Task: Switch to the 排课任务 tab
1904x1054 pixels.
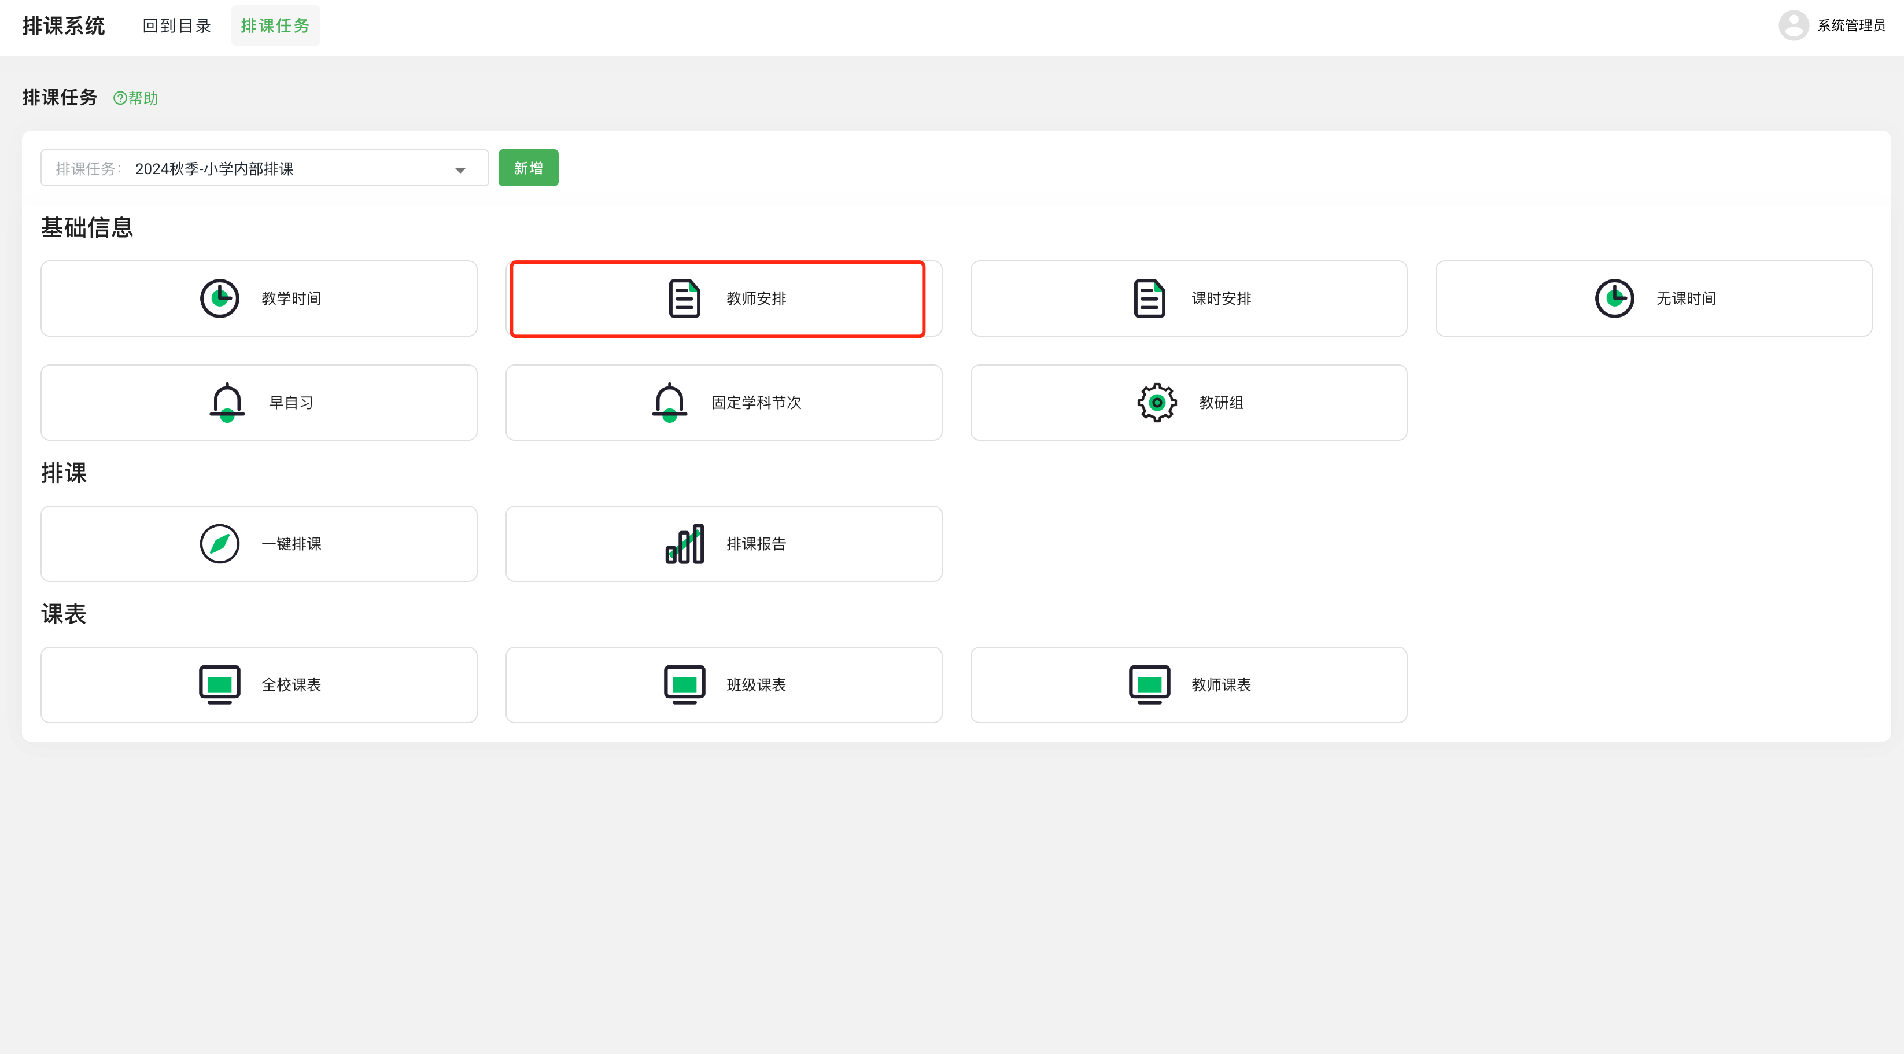Action: 275,26
